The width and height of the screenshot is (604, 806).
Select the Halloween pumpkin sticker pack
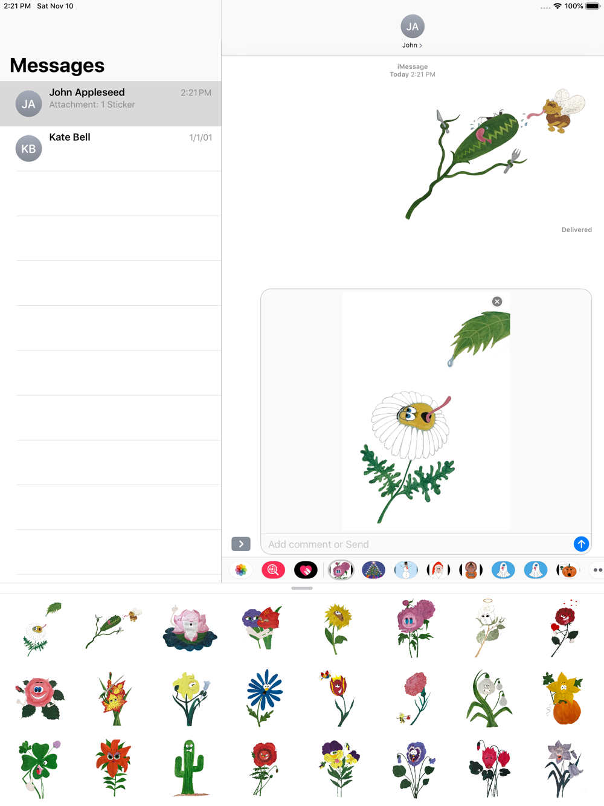pyautogui.click(x=568, y=570)
